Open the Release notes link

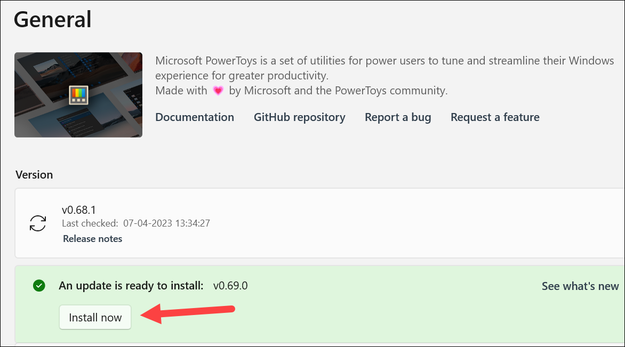click(x=92, y=238)
